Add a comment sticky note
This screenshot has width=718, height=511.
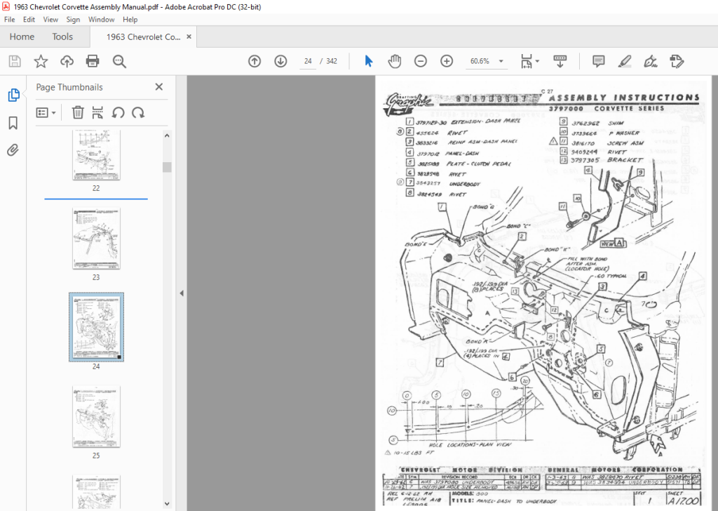[598, 61]
